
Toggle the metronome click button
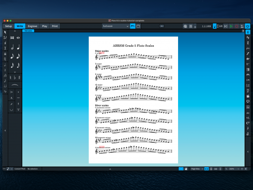[242, 26]
